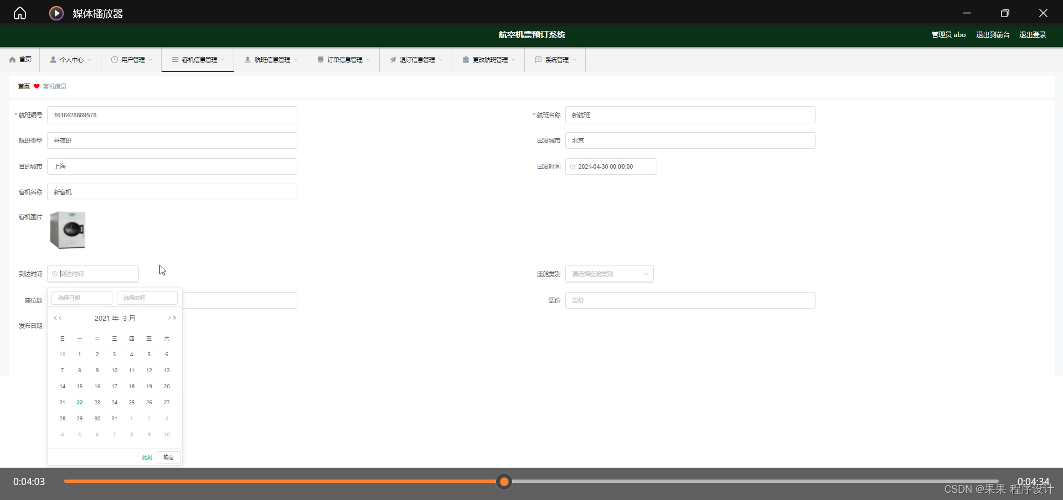Click 客机信息 breadcrumb item

55,86
